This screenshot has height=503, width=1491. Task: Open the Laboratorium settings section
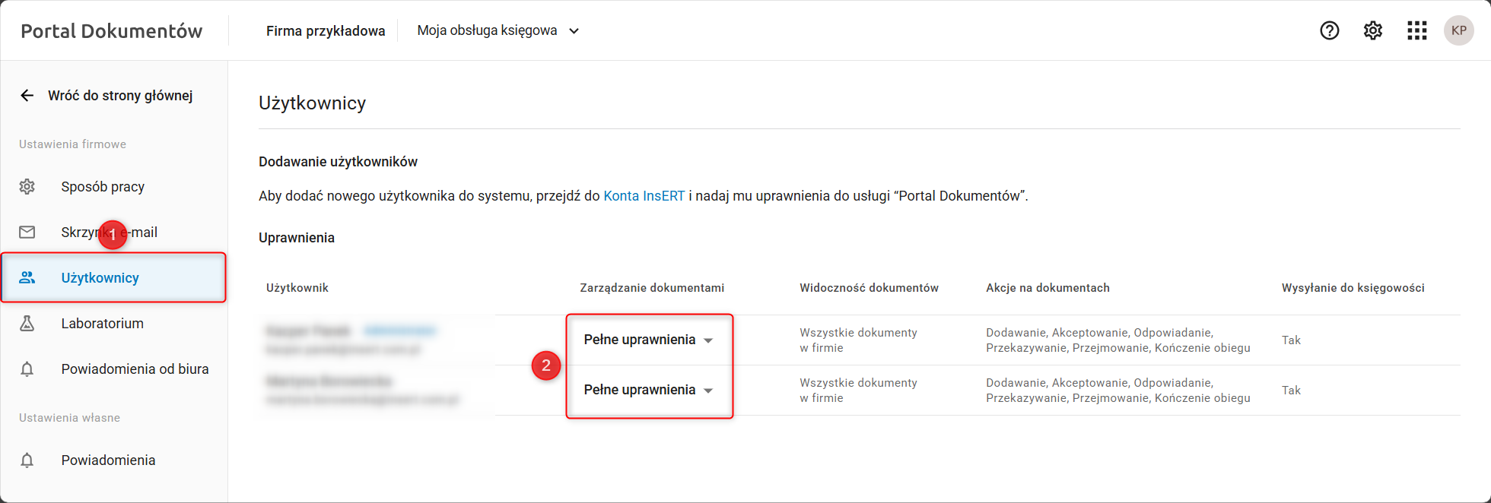click(102, 323)
